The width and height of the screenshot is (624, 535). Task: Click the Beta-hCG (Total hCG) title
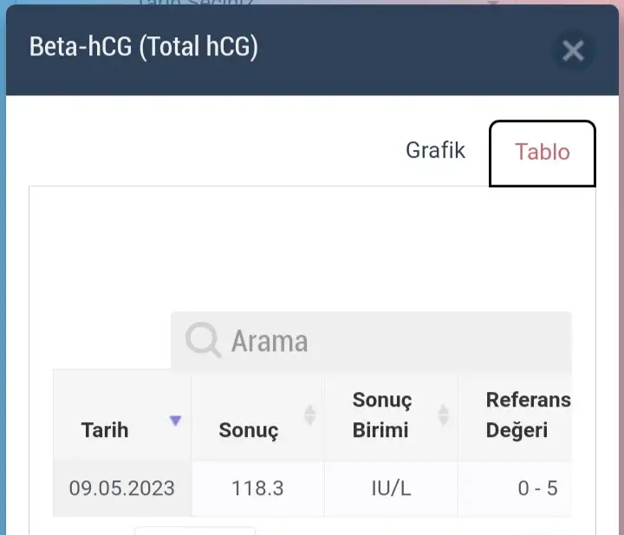pyautogui.click(x=144, y=47)
